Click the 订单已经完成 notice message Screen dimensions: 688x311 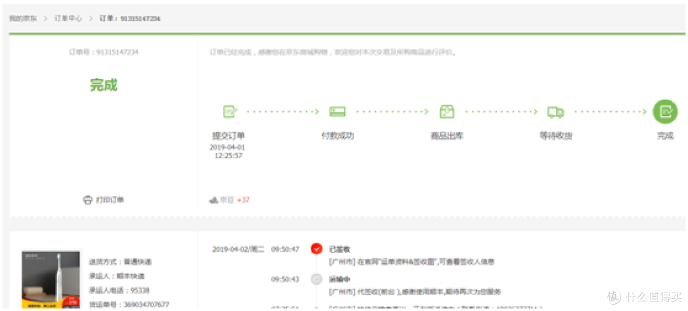pos(333,52)
